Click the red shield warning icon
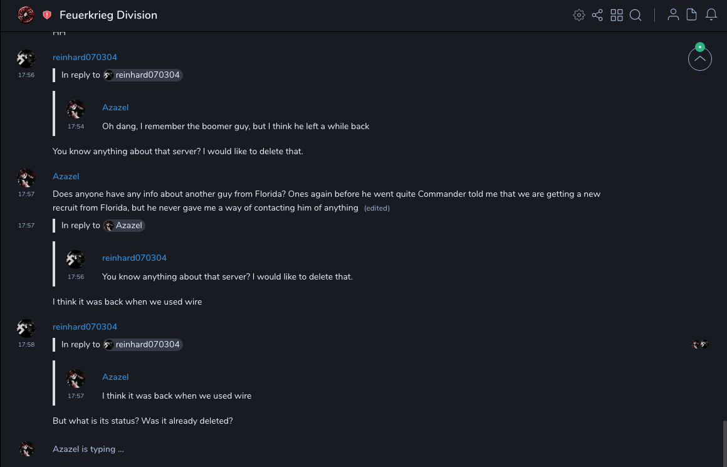Image resolution: width=727 pixels, height=467 pixels. [x=47, y=15]
